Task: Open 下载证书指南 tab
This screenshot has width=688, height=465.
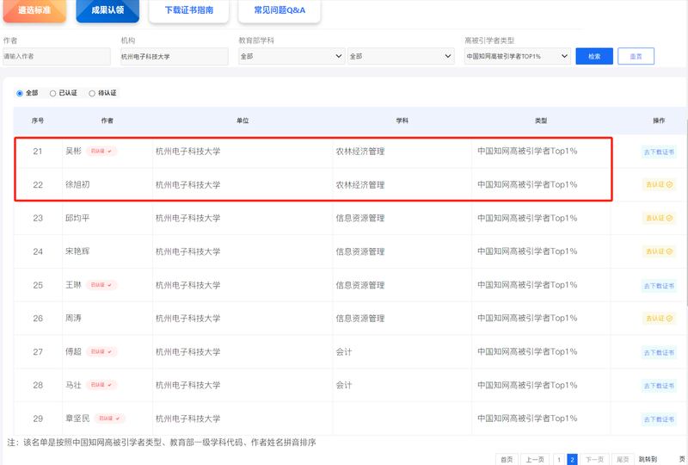Action: (188, 10)
